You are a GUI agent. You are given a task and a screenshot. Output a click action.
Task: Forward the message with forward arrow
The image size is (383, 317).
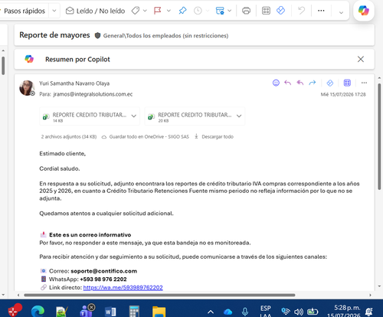point(313,83)
